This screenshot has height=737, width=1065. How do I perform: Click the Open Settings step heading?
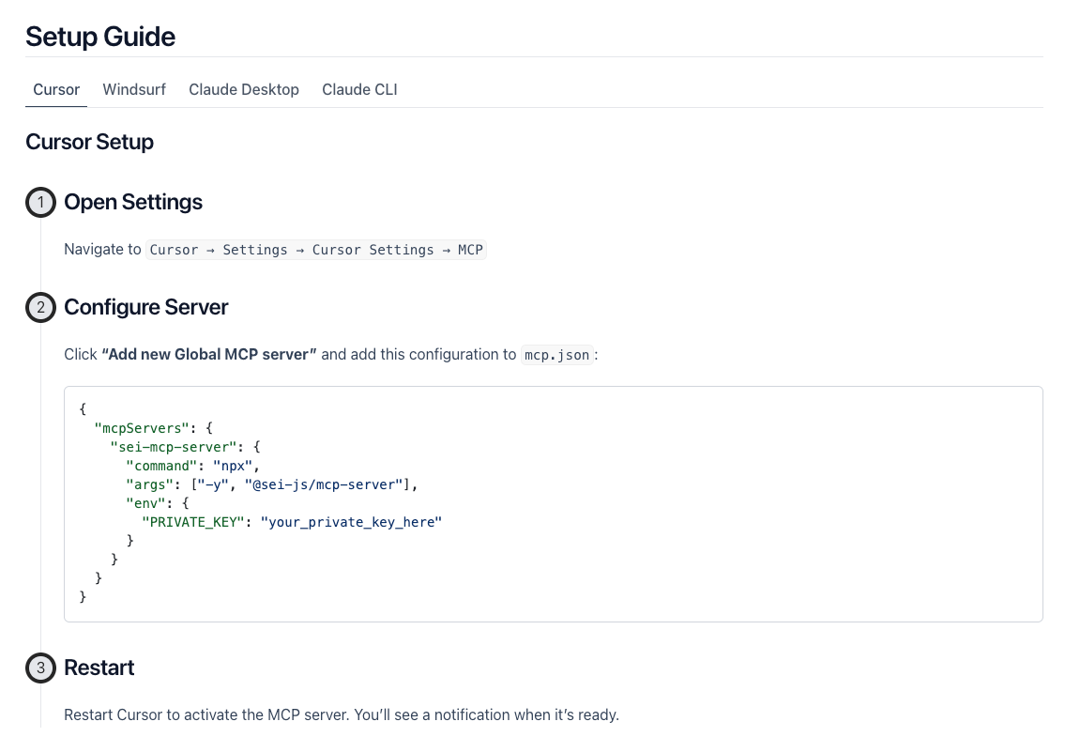pyautogui.click(x=133, y=202)
